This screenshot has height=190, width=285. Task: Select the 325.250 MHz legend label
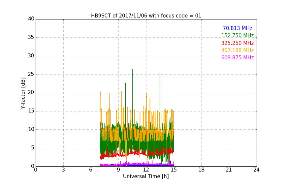point(237,43)
